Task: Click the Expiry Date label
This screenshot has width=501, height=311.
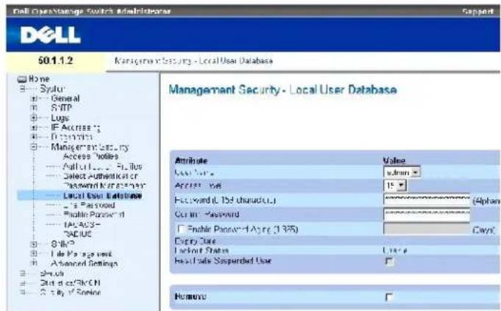Action: [x=195, y=241]
